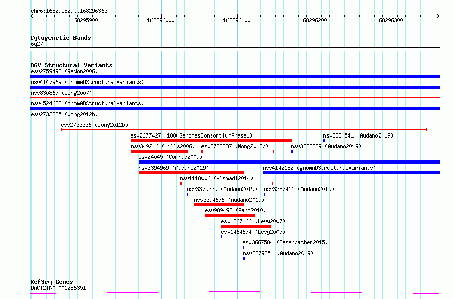The image size is (454, 299).
Task: Click the thin red span of nsv1118006
Action: pos(226,183)
